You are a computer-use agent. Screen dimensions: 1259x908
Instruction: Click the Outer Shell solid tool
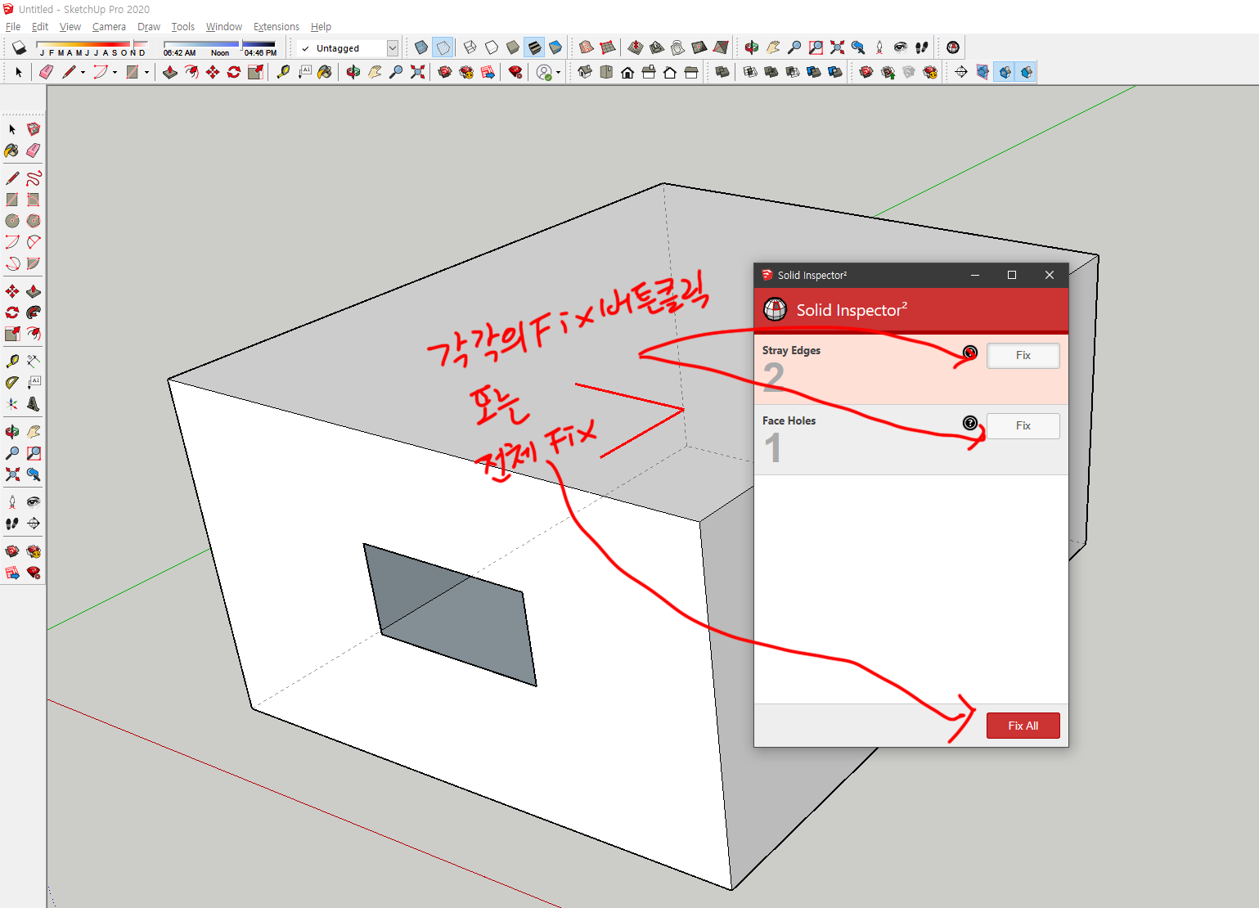coord(722,72)
